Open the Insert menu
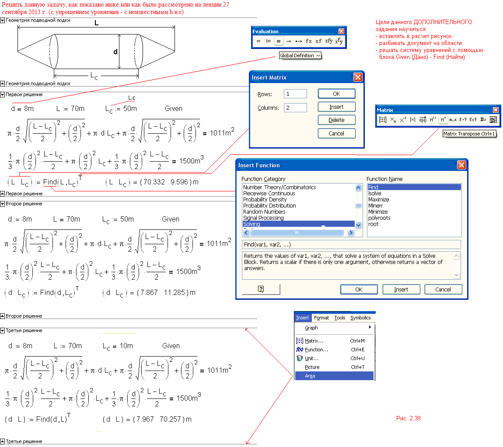The height and width of the screenshot is (447, 503). pos(303,318)
